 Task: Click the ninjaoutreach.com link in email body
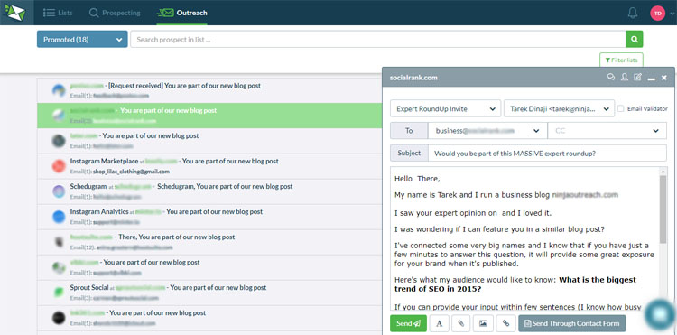[x=585, y=195]
